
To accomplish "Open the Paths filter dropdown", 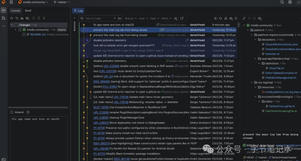I will coord(166,18).
